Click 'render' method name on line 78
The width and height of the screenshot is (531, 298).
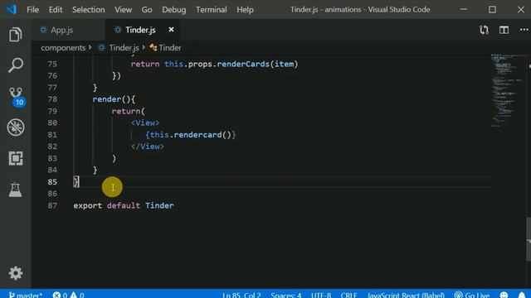[107, 99]
